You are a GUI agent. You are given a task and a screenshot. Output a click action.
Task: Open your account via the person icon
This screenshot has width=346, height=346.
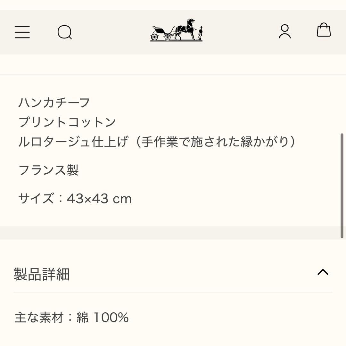pyautogui.click(x=284, y=32)
